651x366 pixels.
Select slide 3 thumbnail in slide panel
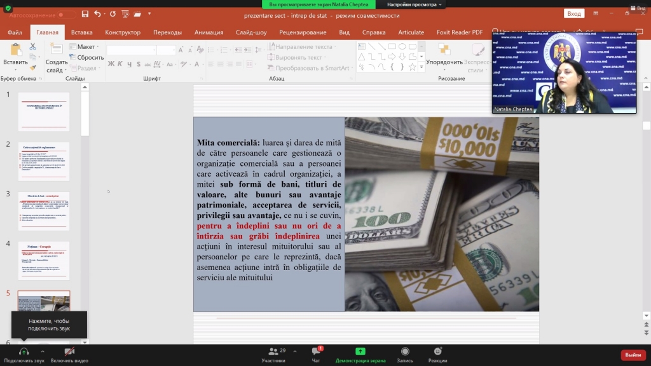(x=44, y=212)
